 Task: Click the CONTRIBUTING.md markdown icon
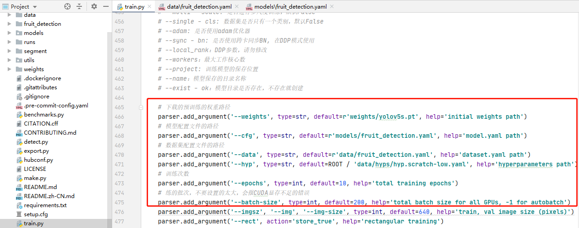pyautogui.click(x=19, y=132)
